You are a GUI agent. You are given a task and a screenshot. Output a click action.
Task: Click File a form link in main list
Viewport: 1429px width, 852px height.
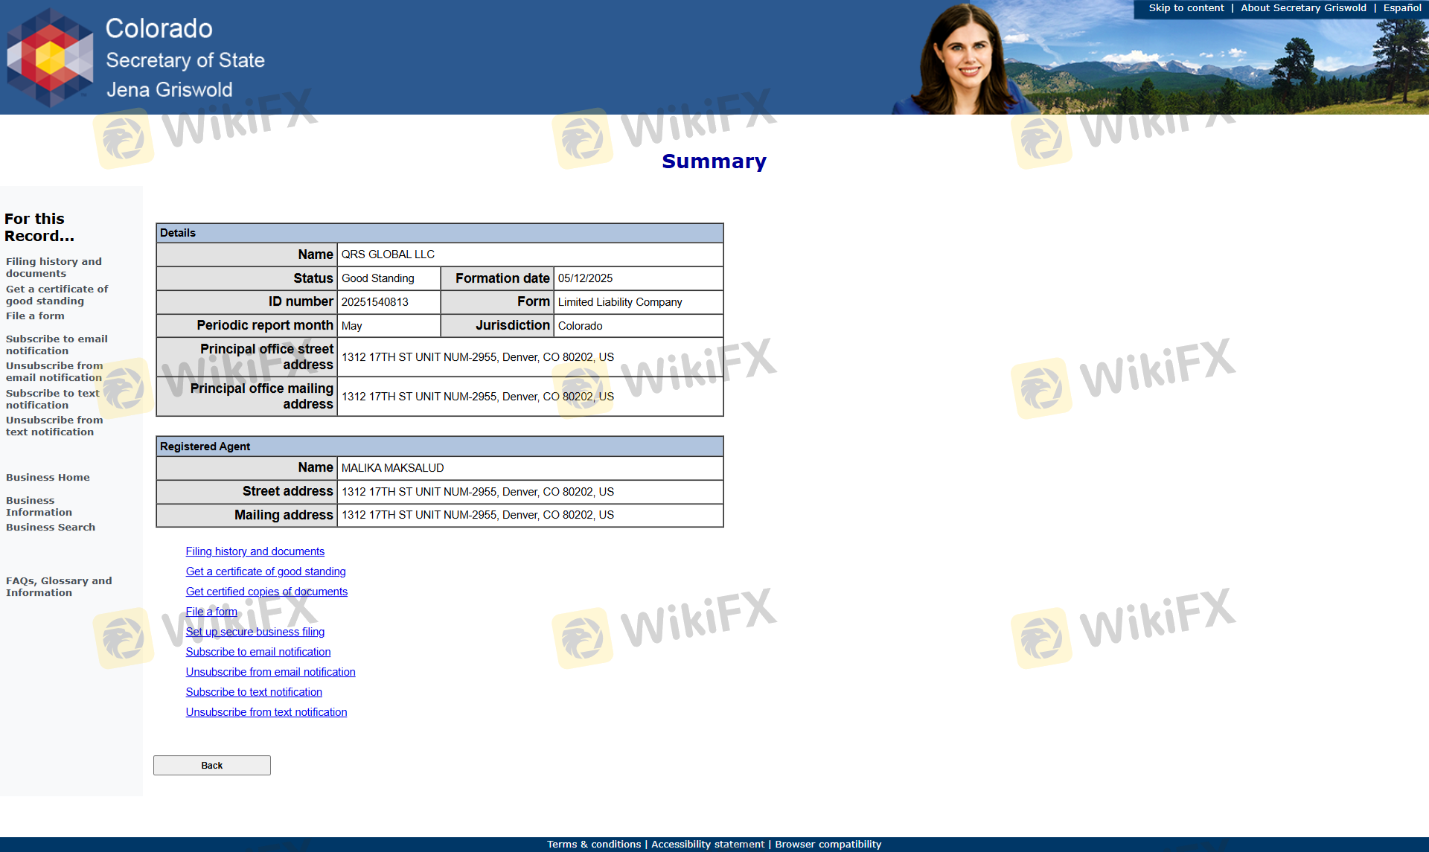pos(211,612)
